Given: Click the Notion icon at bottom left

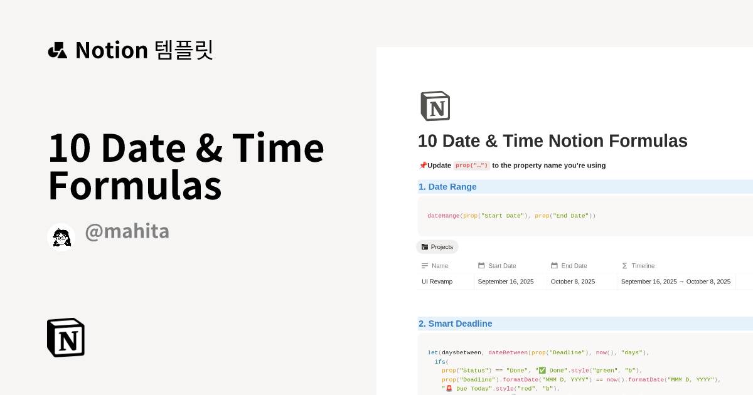Looking at the screenshot, I should (65, 337).
